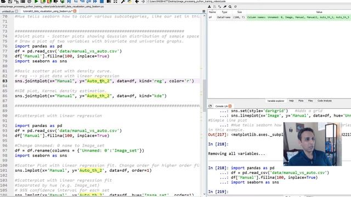This screenshot has height=197, width=351.
Task: Open Preferences with the wrench icon
Action: [x=123, y=1]
